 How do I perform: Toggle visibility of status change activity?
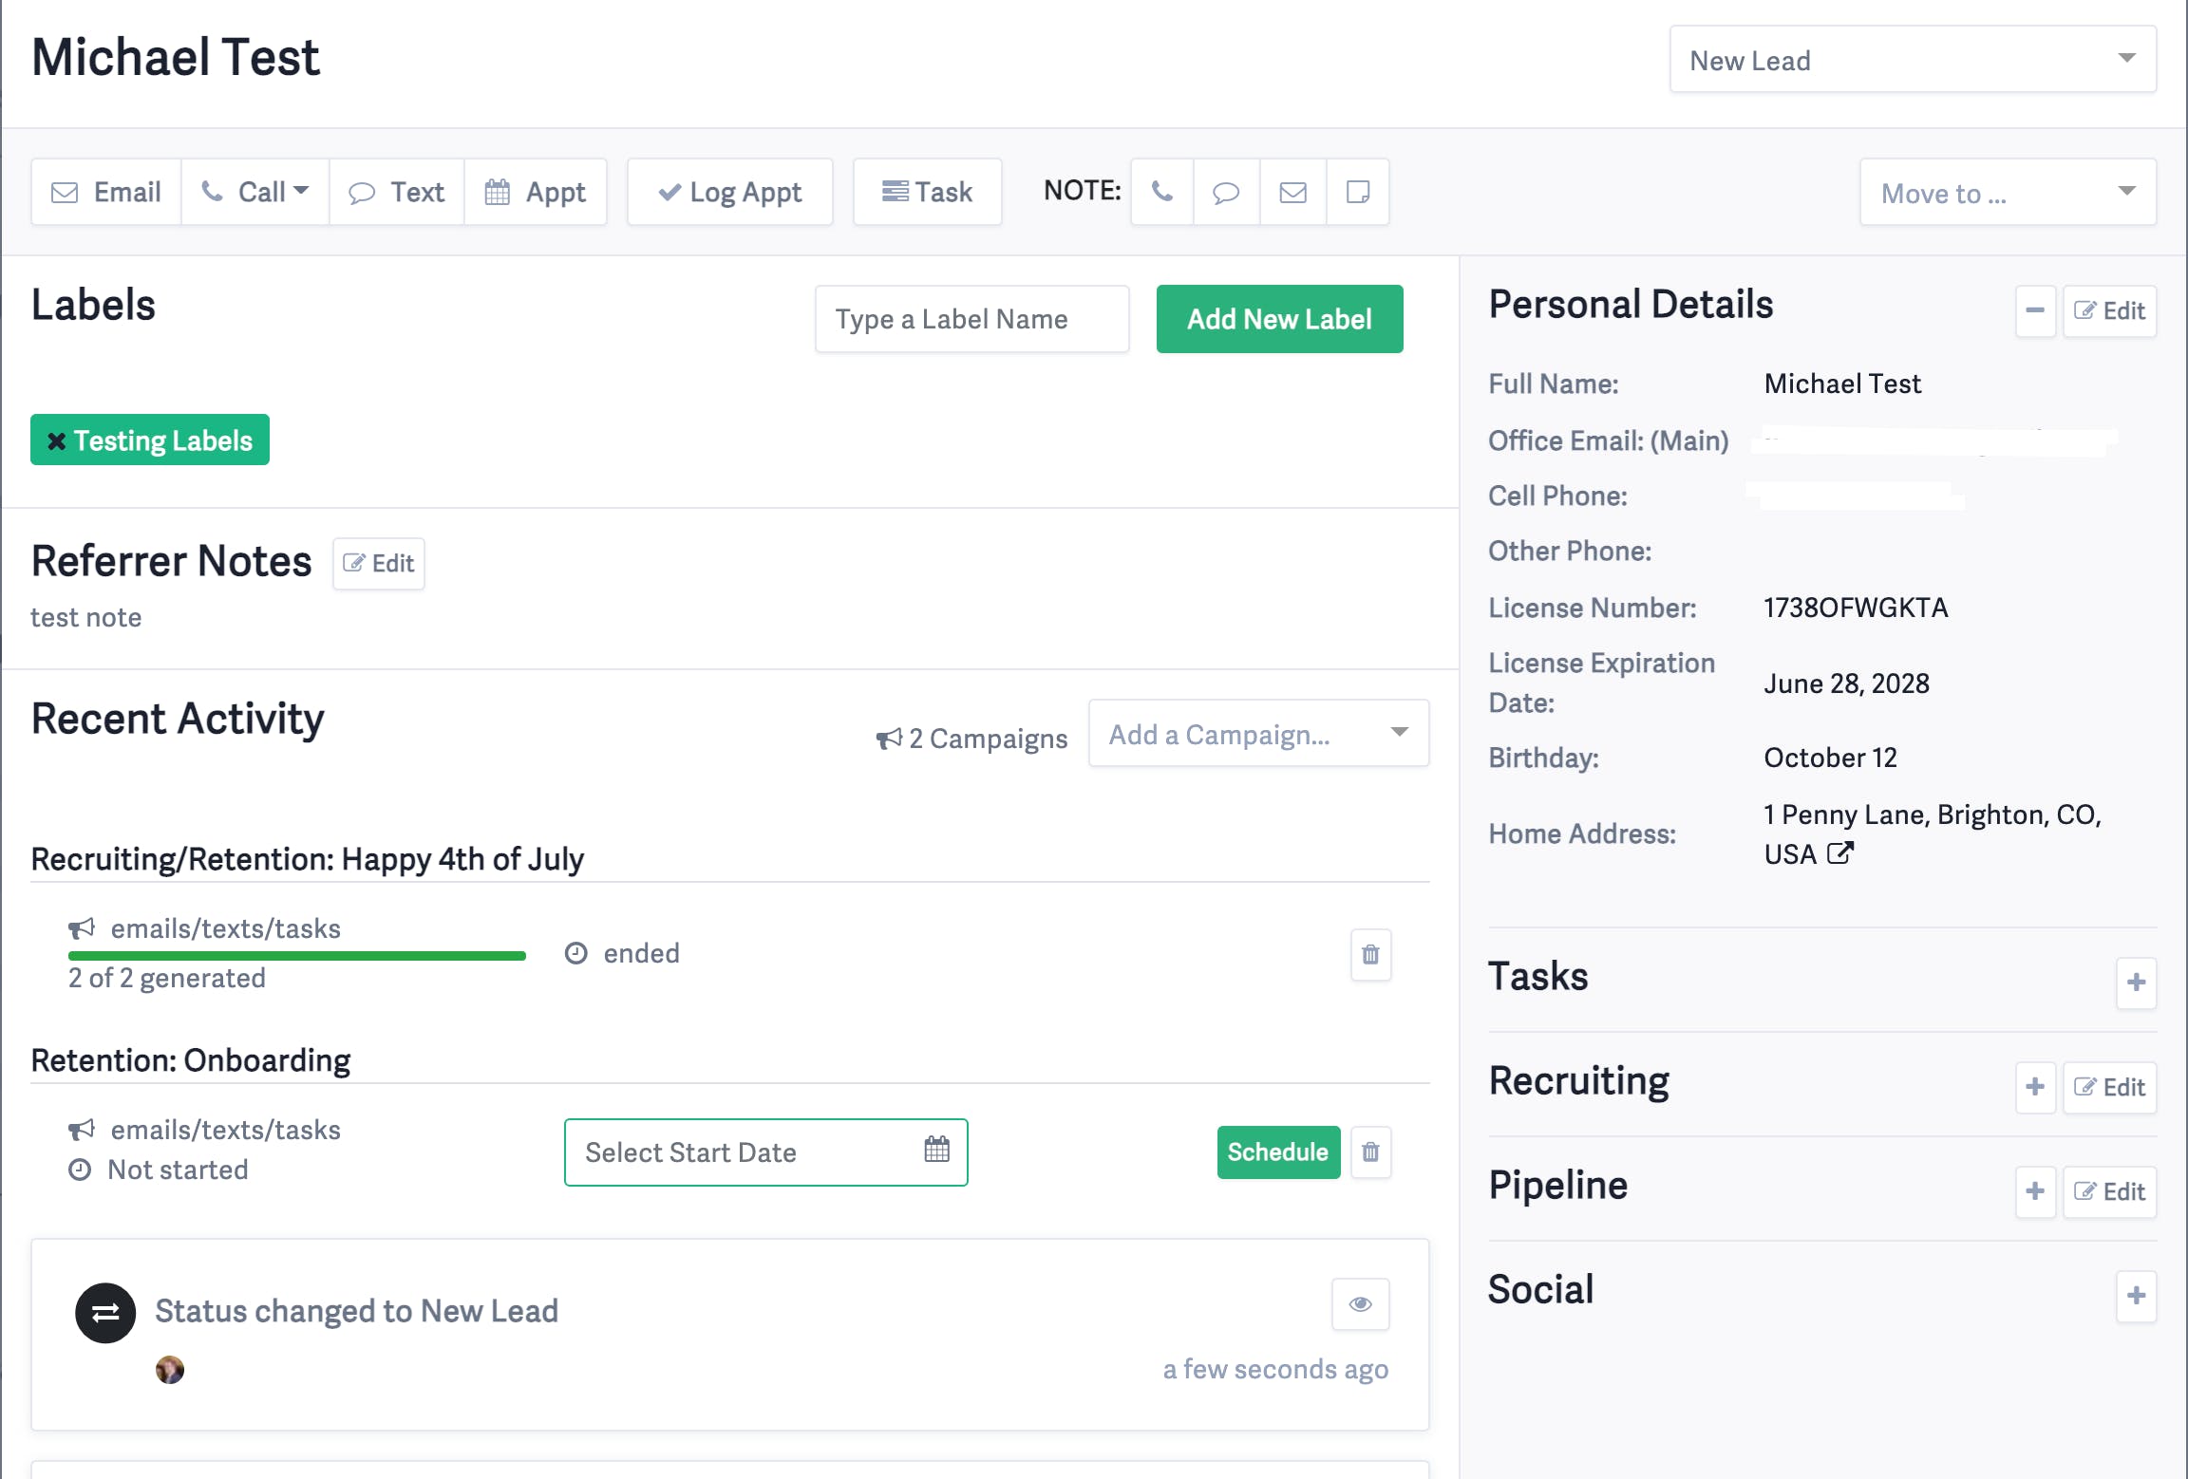pyautogui.click(x=1360, y=1304)
